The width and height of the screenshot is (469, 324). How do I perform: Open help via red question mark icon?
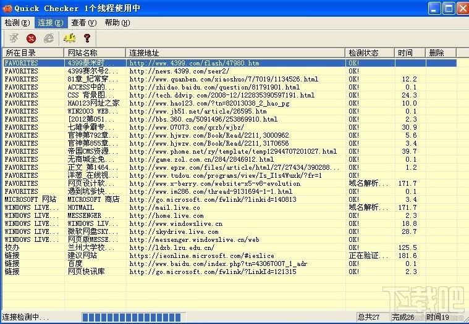[x=87, y=38]
